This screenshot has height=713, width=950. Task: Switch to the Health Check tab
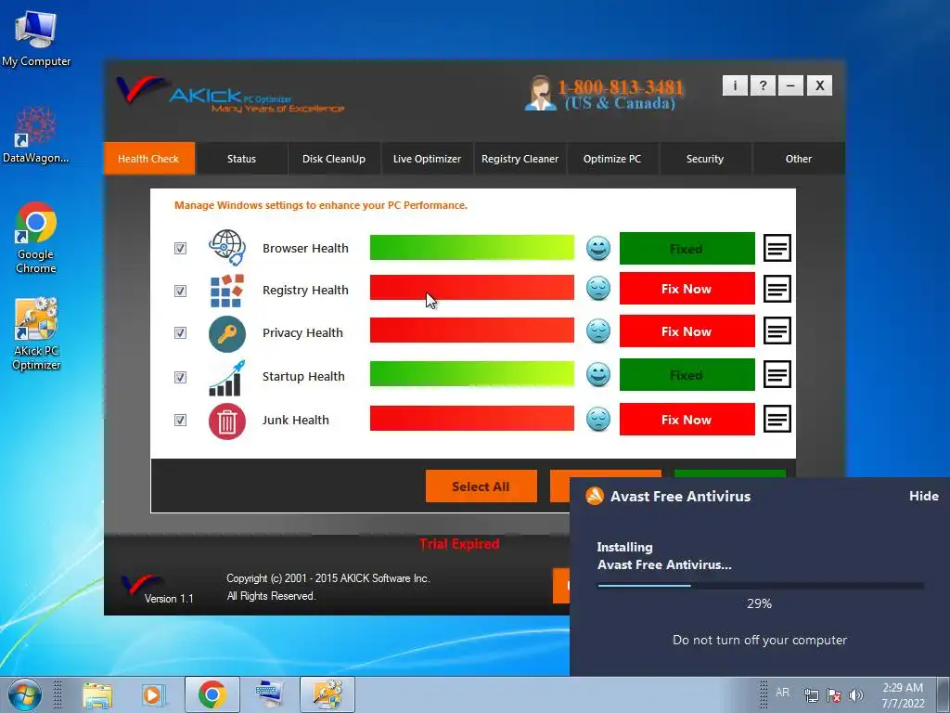(149, 158)
